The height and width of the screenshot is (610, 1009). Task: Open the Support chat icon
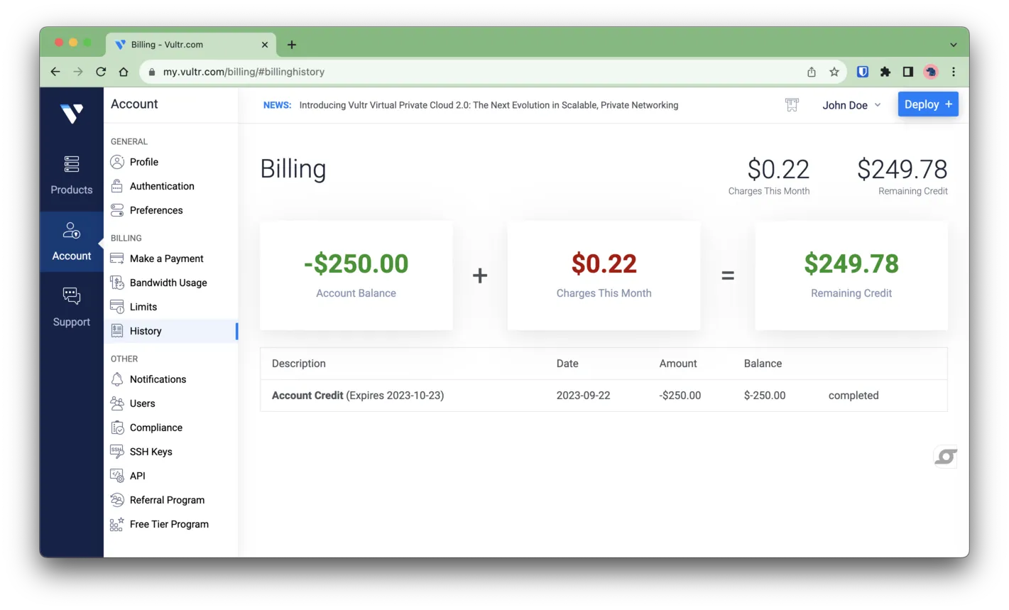point(72,296)
